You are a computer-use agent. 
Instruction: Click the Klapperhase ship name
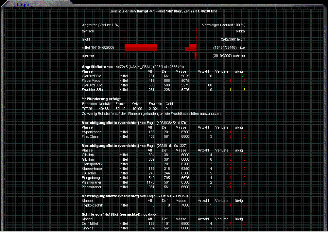click(92, 169)
